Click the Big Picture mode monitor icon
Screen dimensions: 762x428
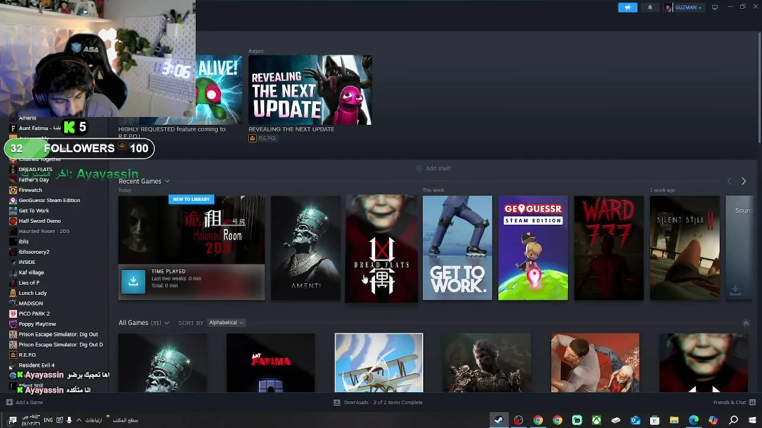pyautogui.click(x=715, y=7)
